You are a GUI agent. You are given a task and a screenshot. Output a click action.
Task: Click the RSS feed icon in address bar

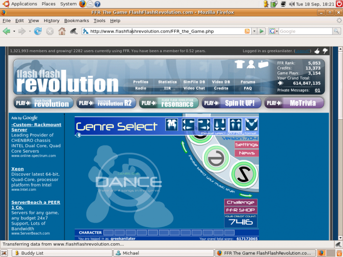tap(247, 31)
